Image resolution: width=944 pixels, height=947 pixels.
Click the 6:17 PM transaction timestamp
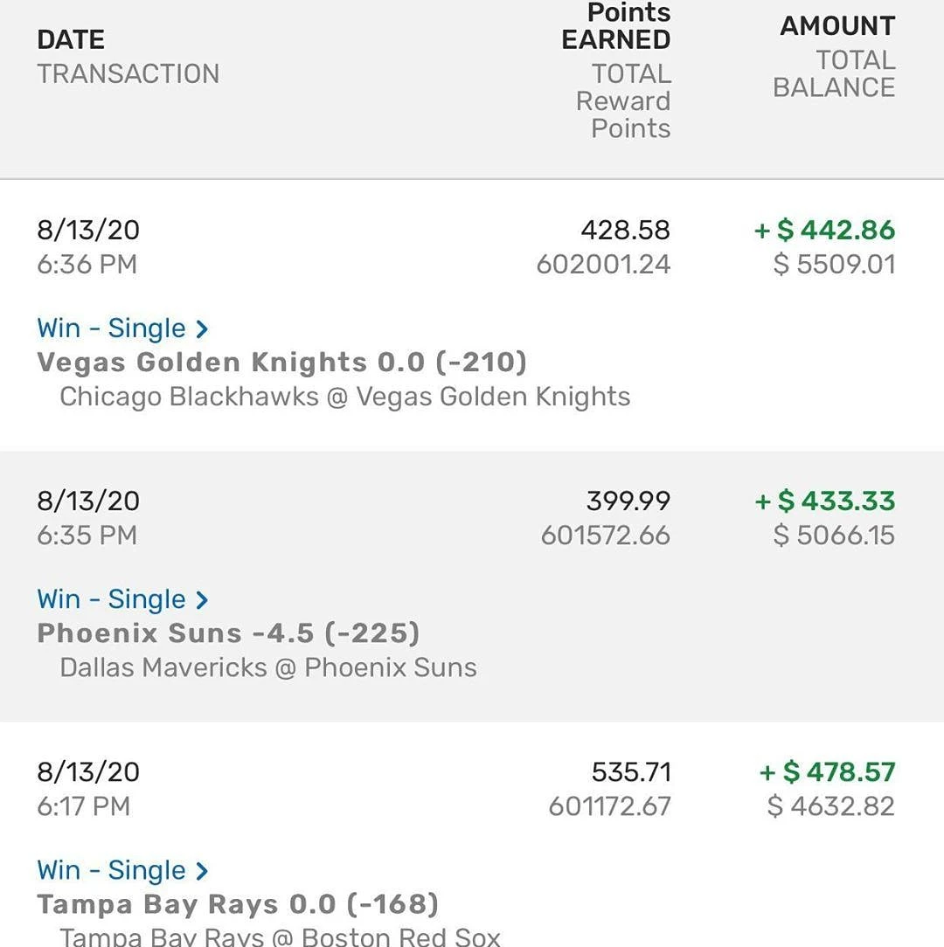(x=83, y=806)
